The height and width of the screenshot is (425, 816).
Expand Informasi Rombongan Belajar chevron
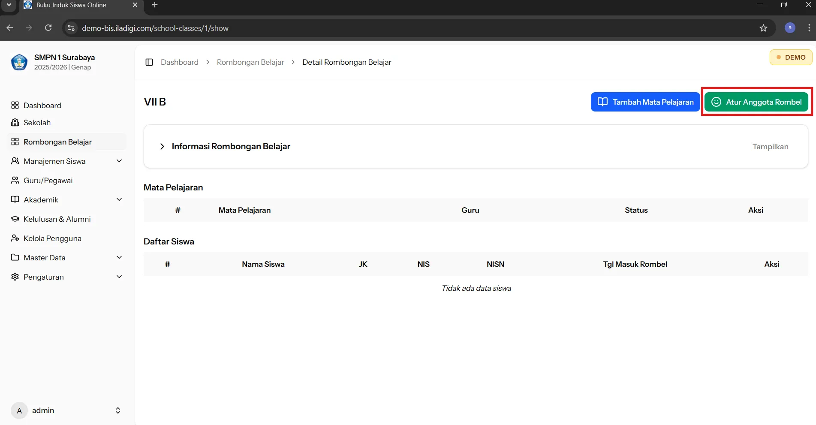coord(162,147)
